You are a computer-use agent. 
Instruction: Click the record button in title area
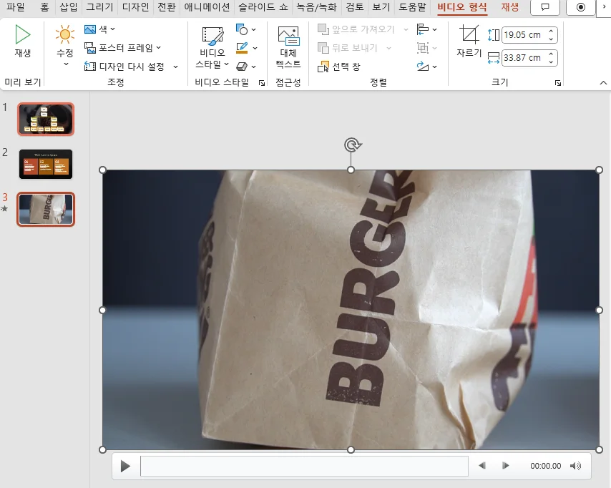(581, 7)
